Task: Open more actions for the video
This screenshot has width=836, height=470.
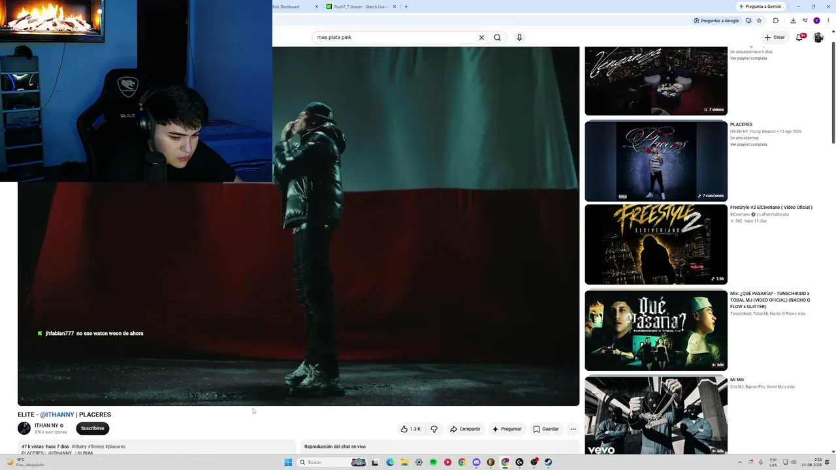Action: tap(573, 429)
